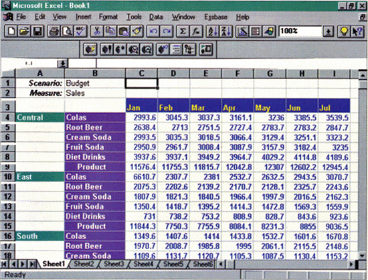This screenshot has width=368, height=280.
Task: Click the Redo arrow
Action: [167, 31]
